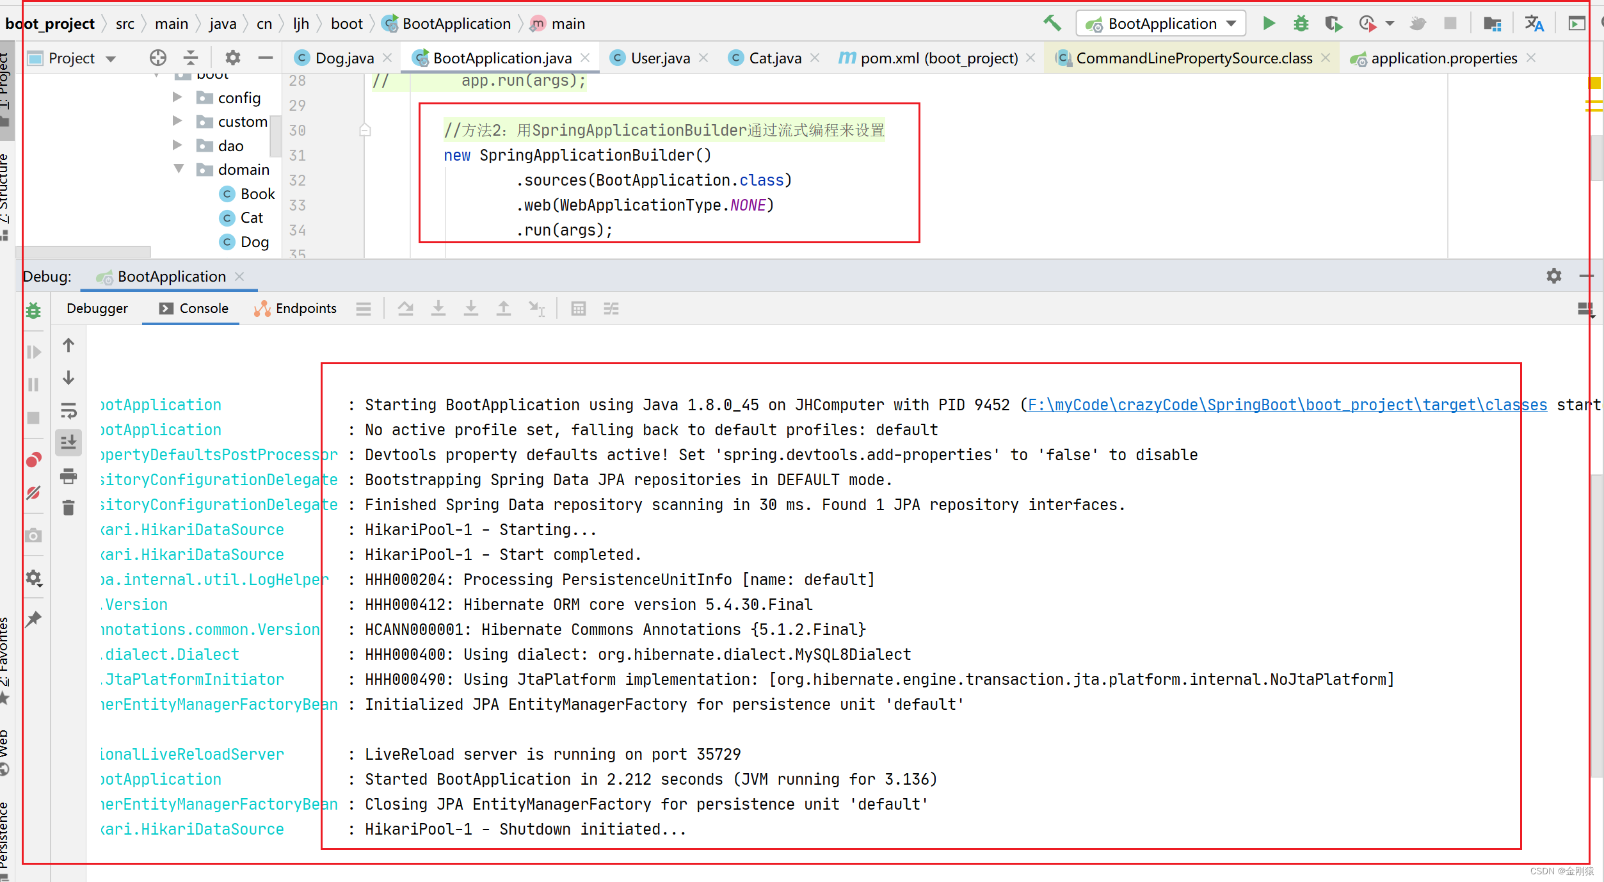1604x882 pixels.
Task: Toggle Mute Breakpoints icon
Action: point(33,493)
